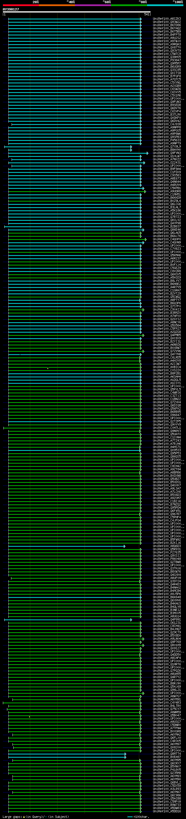Click the green alignment bar for UniRef100_A9UDR8
This screenshot has height=819, width=186.
(x=77, y=191)
